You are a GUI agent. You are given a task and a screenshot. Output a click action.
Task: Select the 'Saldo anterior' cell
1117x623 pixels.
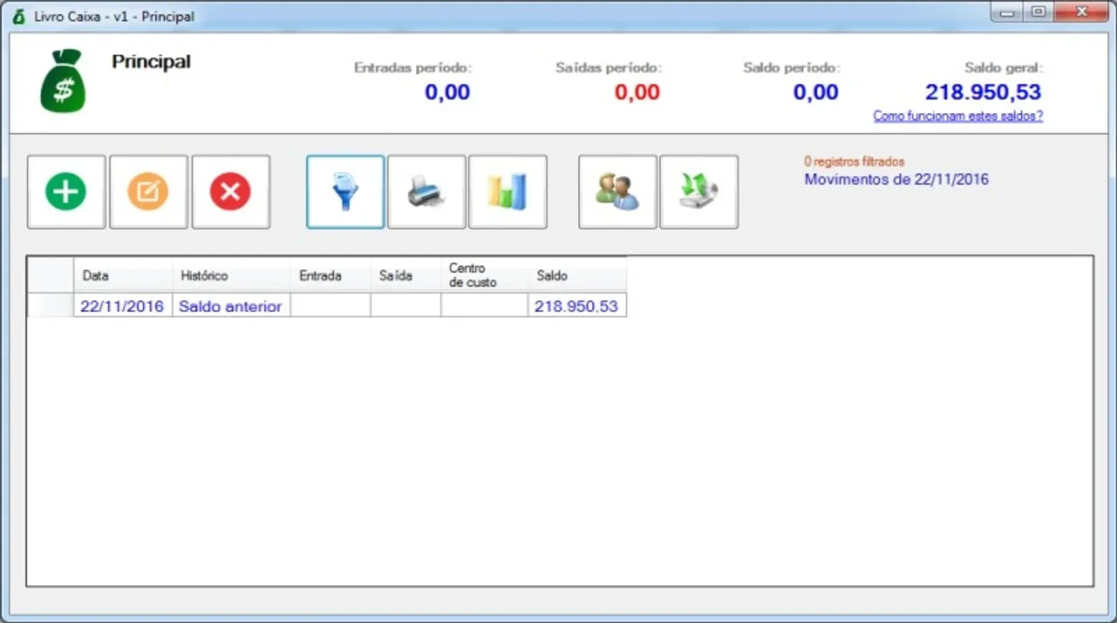tap(231, 306)
